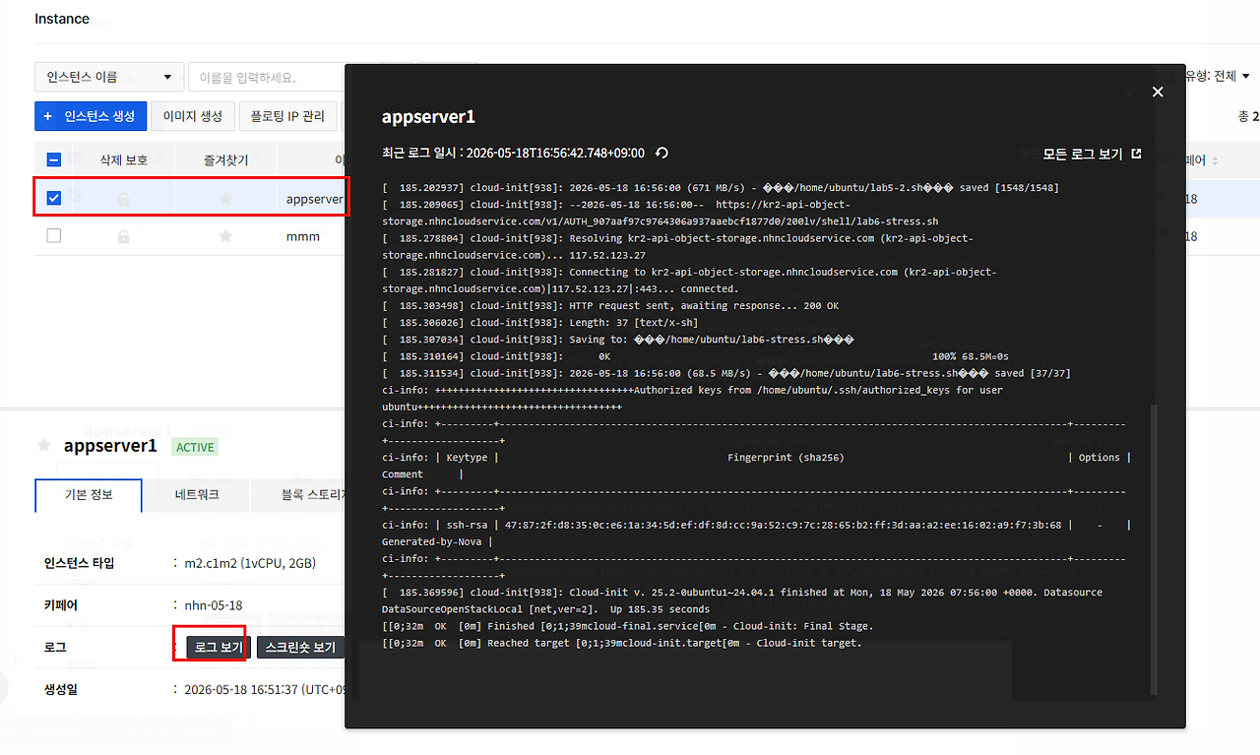
Task: Switch to the network tab
Action: (x=197, y=495)
